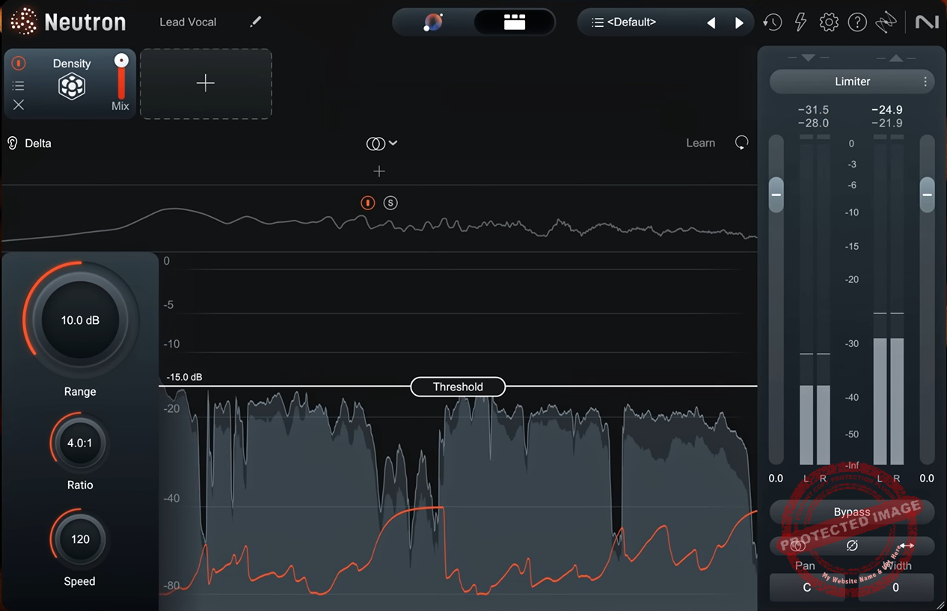Add a band with the plus icon

point(379,172)
